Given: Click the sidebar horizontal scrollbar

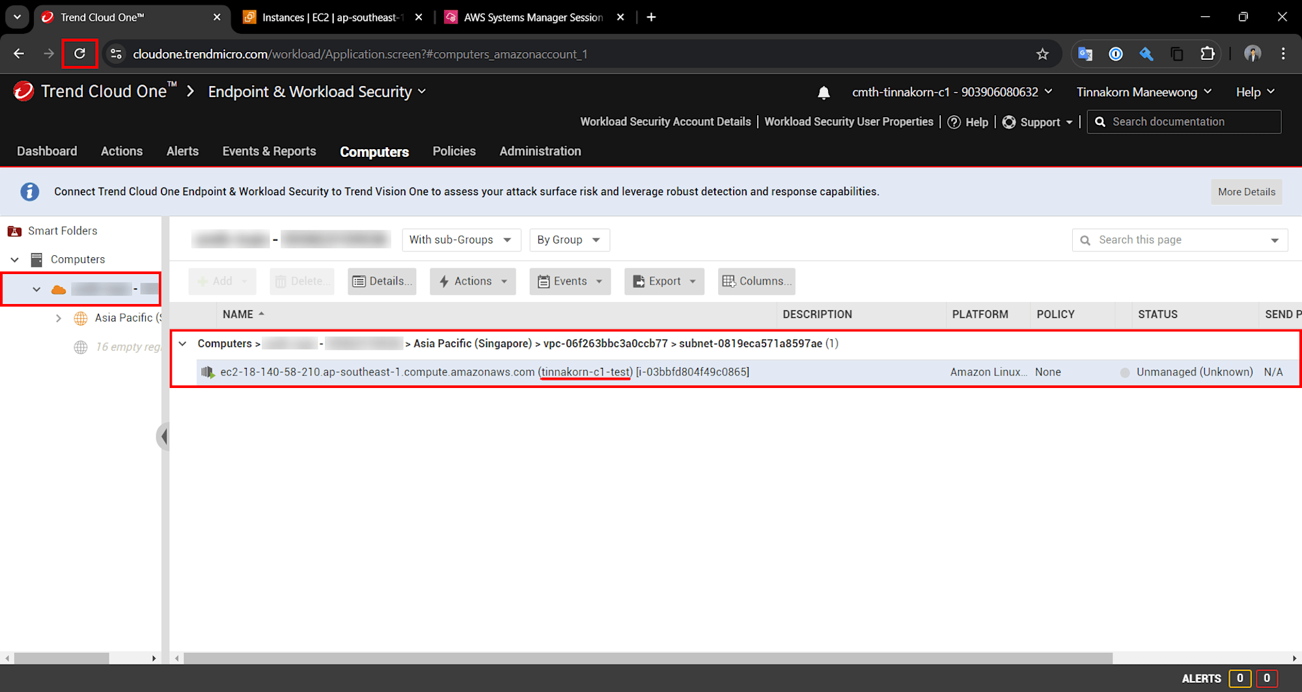Looking at the screenshot, I should coord(62,658).
